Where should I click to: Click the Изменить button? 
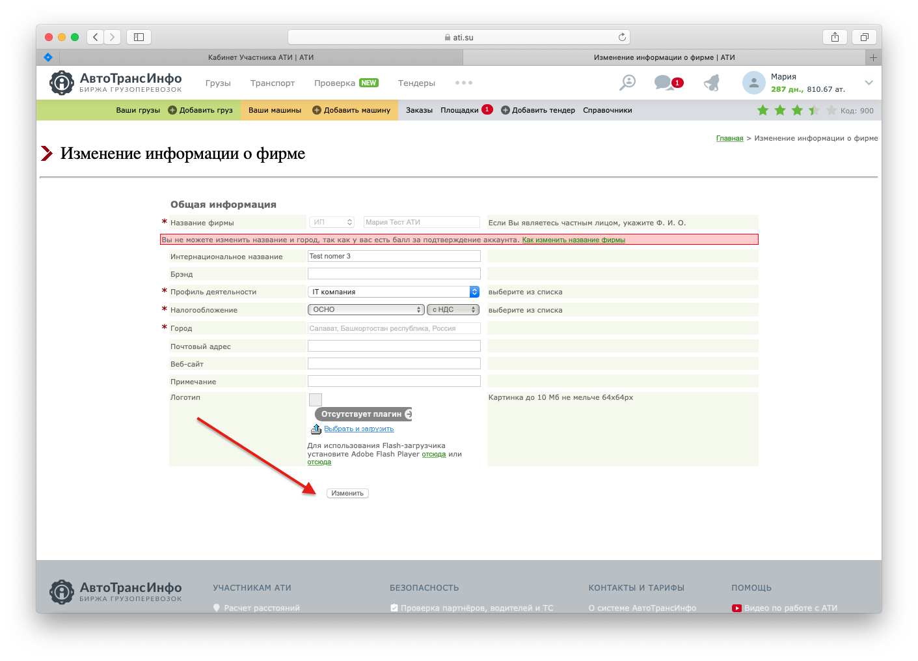coord(347,493)
